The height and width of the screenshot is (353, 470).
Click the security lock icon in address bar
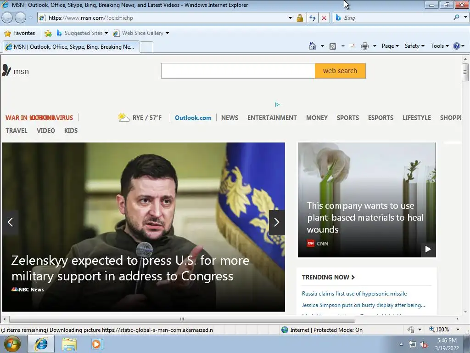pyautogui.click(x=300, y=18)
